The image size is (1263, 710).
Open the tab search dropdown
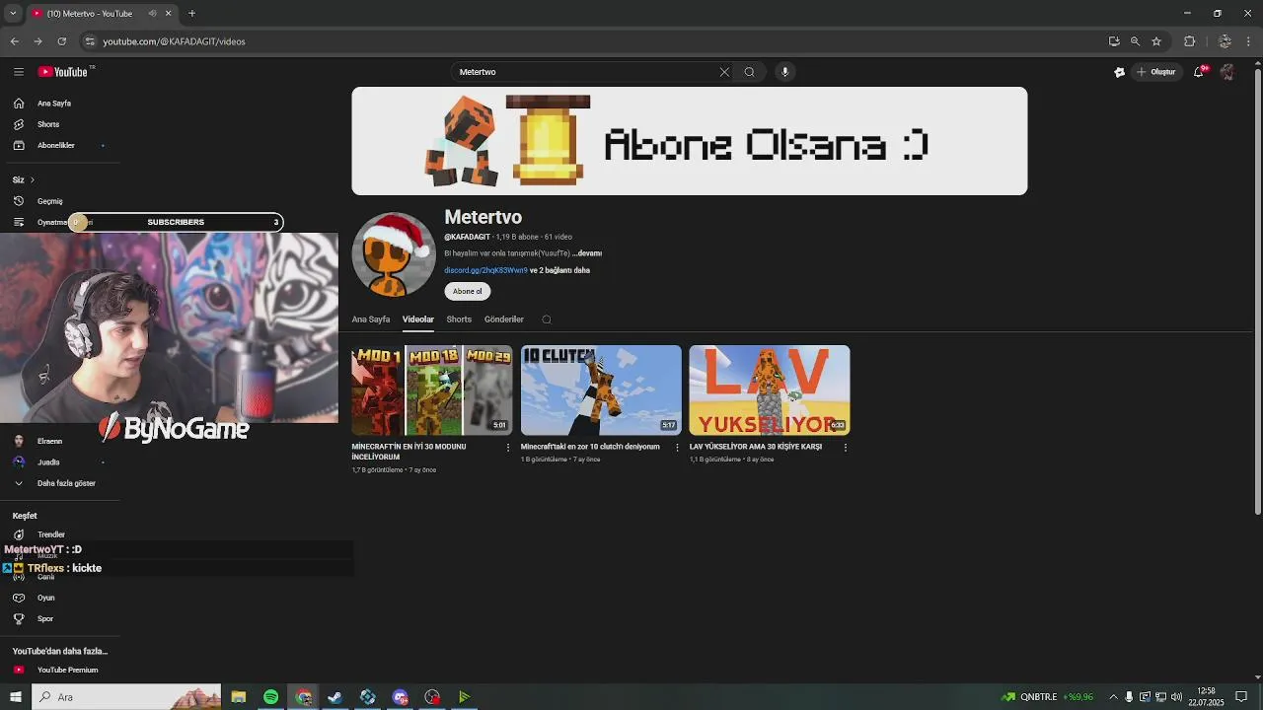12,14
